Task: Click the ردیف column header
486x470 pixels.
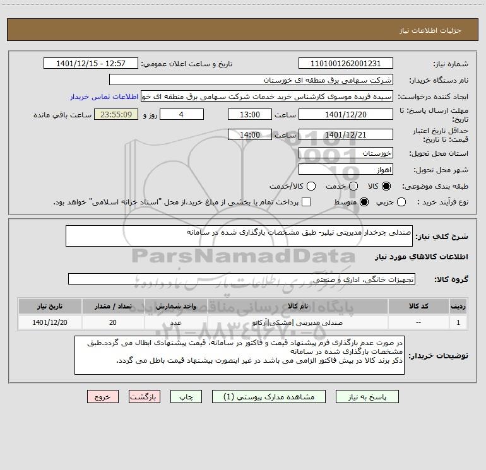Action: pos(458,307)
